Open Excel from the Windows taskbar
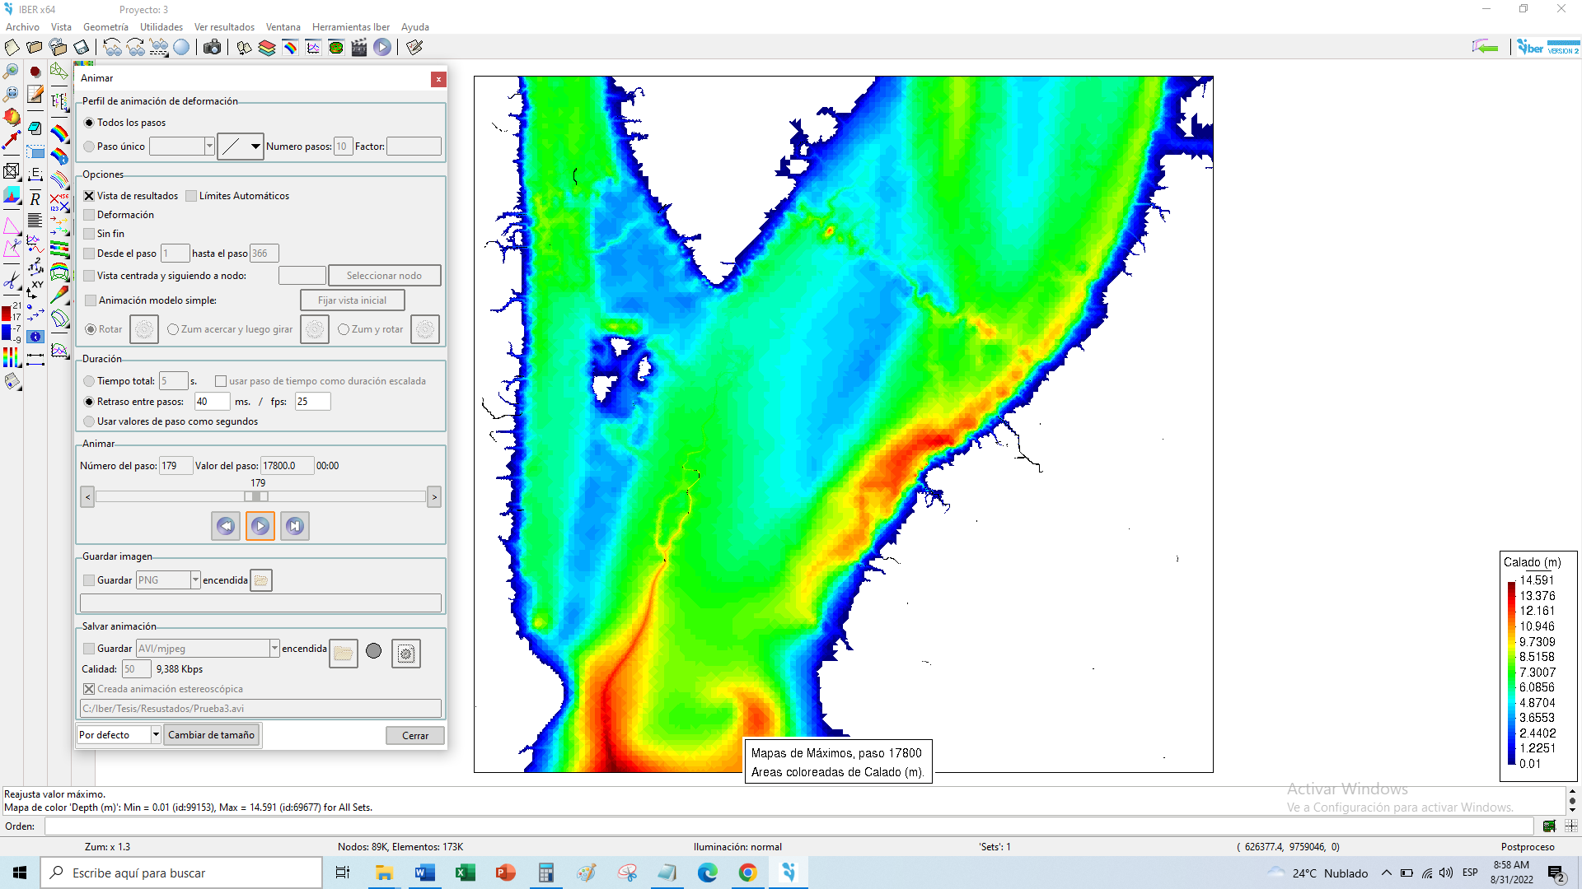 click(466, 873)
